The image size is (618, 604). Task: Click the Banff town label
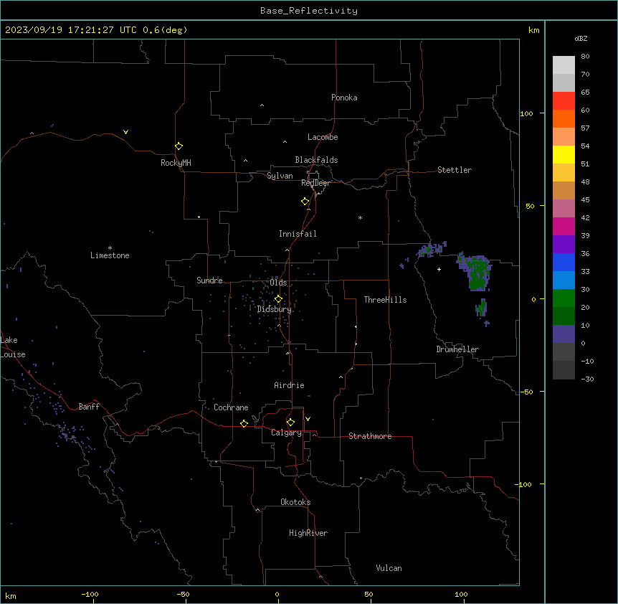(89, 407)
